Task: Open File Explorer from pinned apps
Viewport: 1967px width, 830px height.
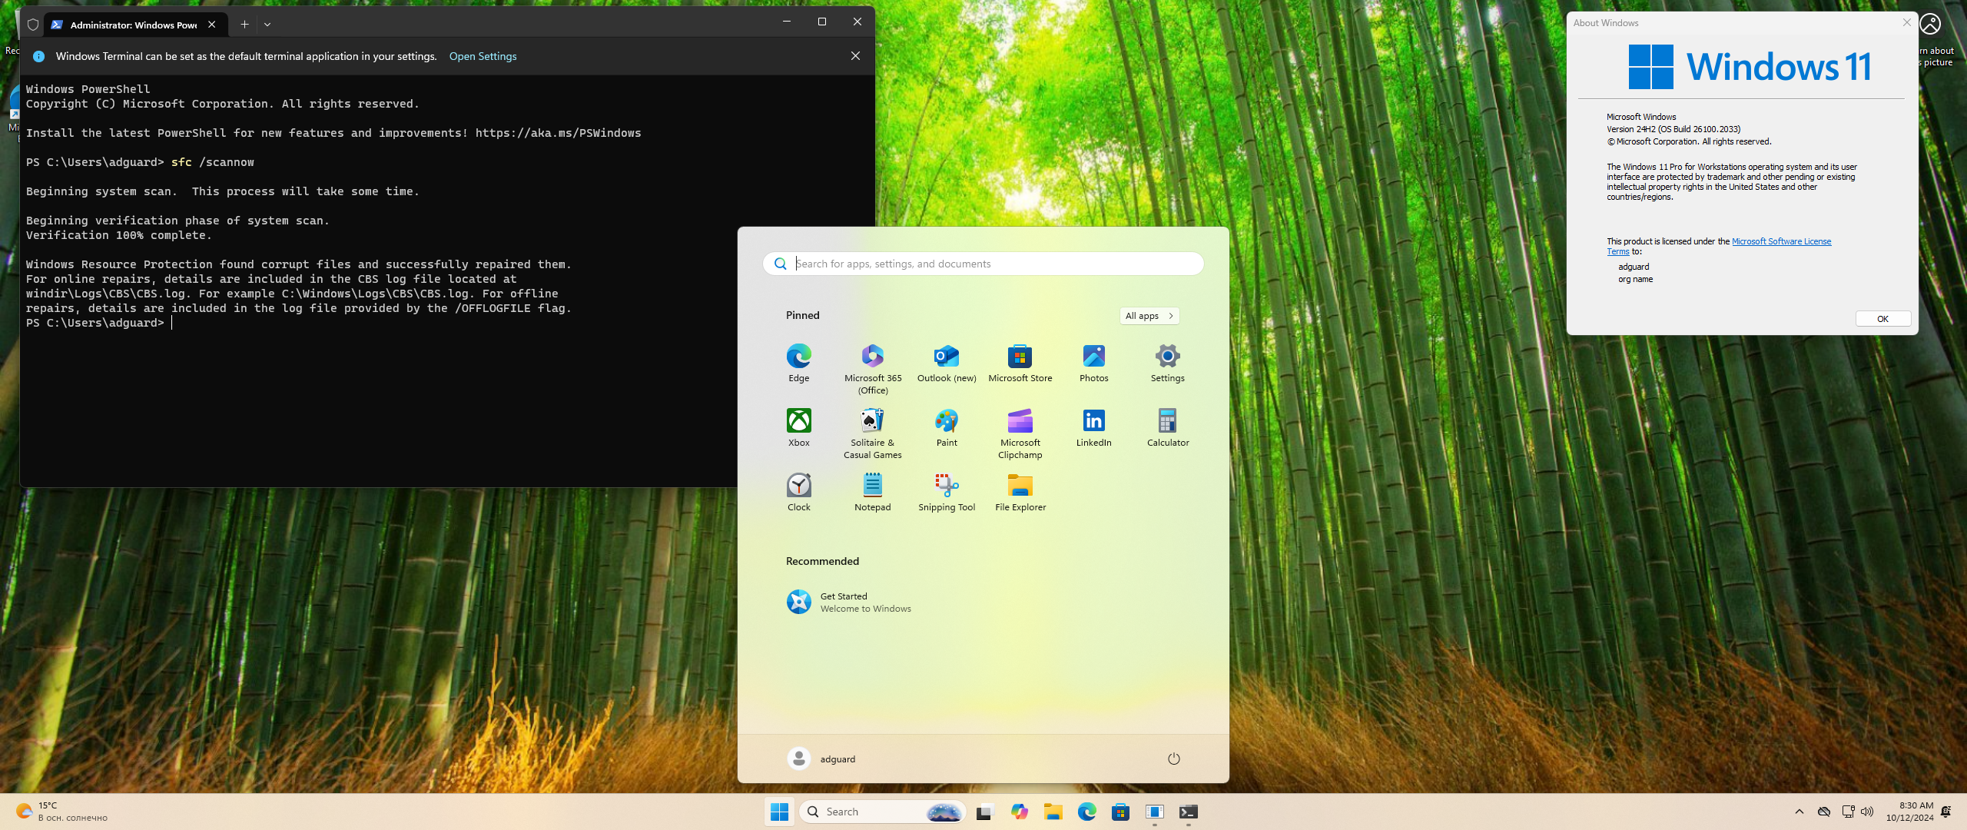Action: click(1020, 492)
